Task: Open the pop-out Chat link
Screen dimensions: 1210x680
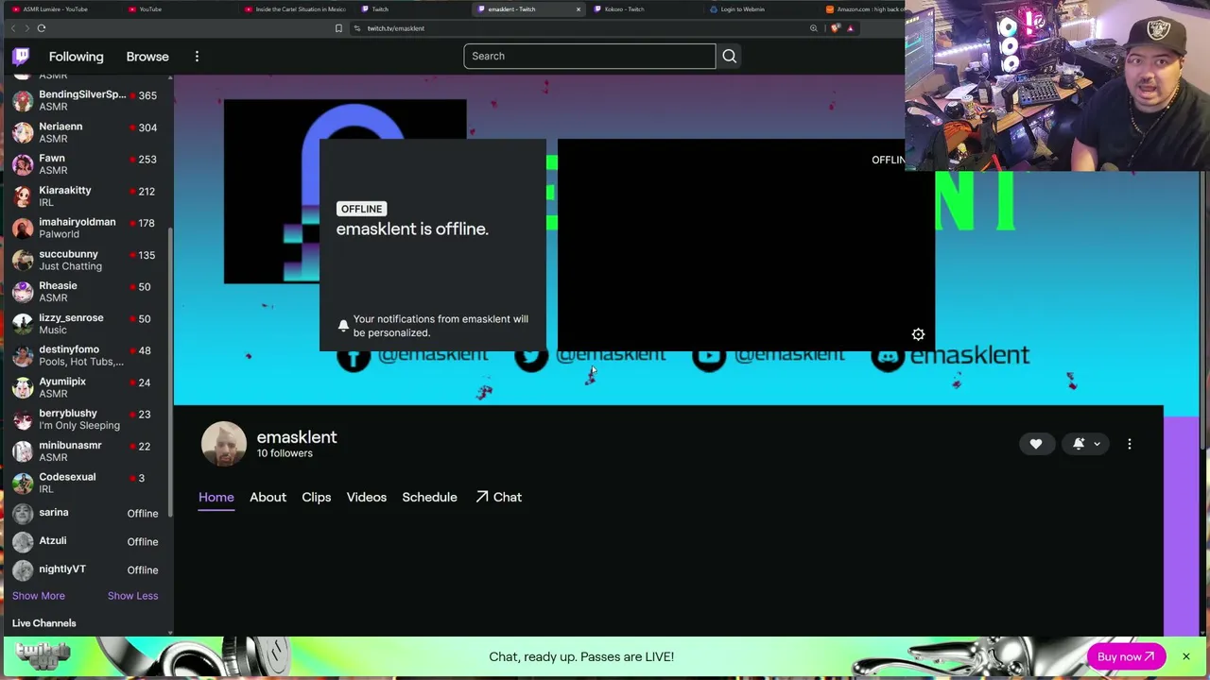Action: pyautogui.click(x=498, y=497)
